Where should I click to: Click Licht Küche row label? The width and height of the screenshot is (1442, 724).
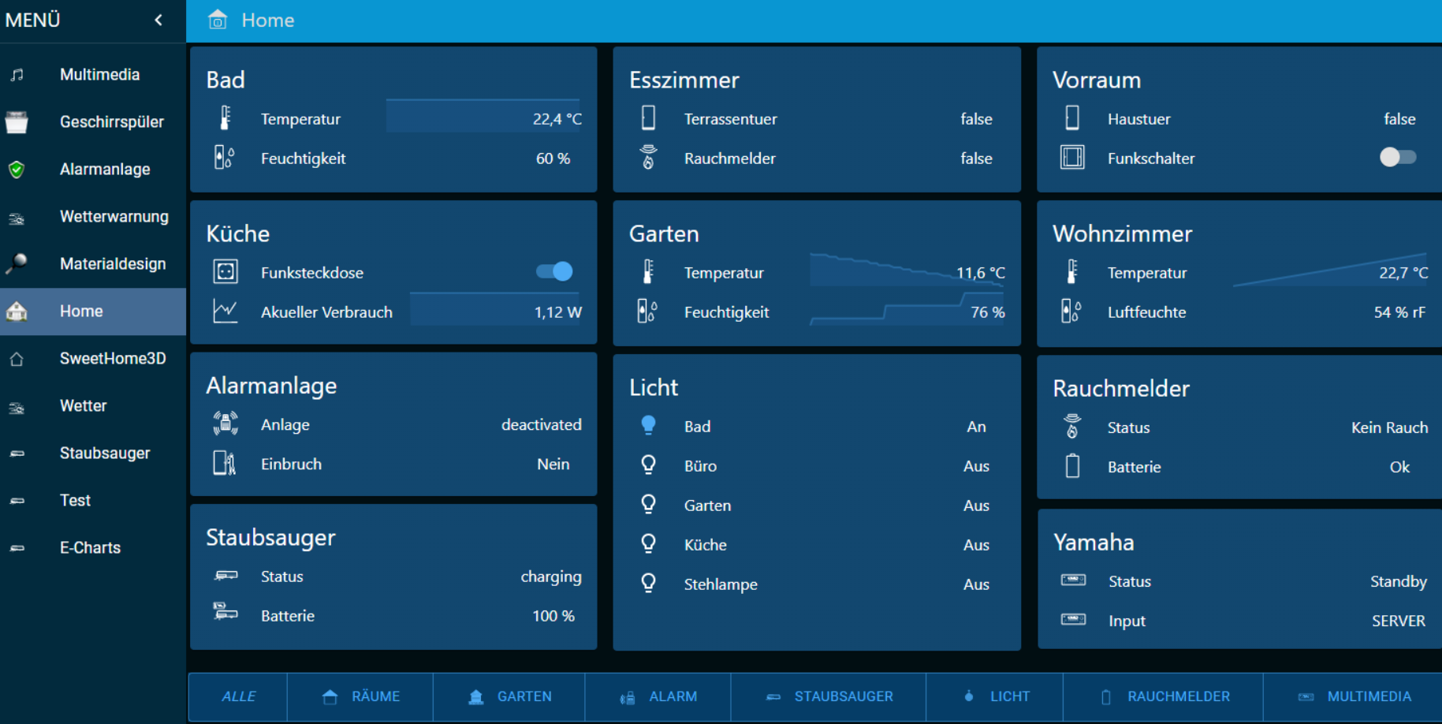(706, 545)
